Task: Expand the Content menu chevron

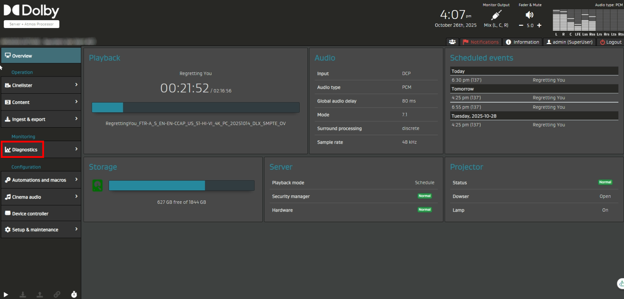Action: pyautogui.click(x=76, y=102)
